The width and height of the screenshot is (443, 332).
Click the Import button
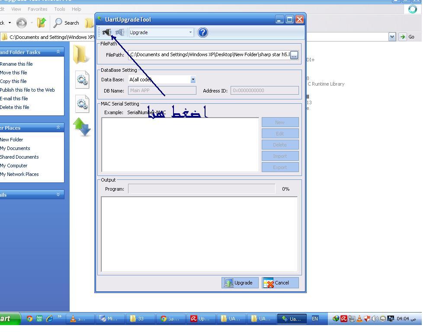pos(280,156)
